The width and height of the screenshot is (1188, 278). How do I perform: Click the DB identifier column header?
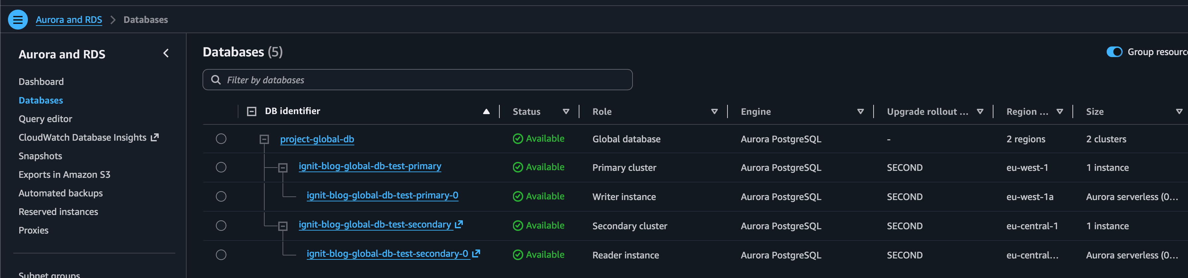pos(293,111)
